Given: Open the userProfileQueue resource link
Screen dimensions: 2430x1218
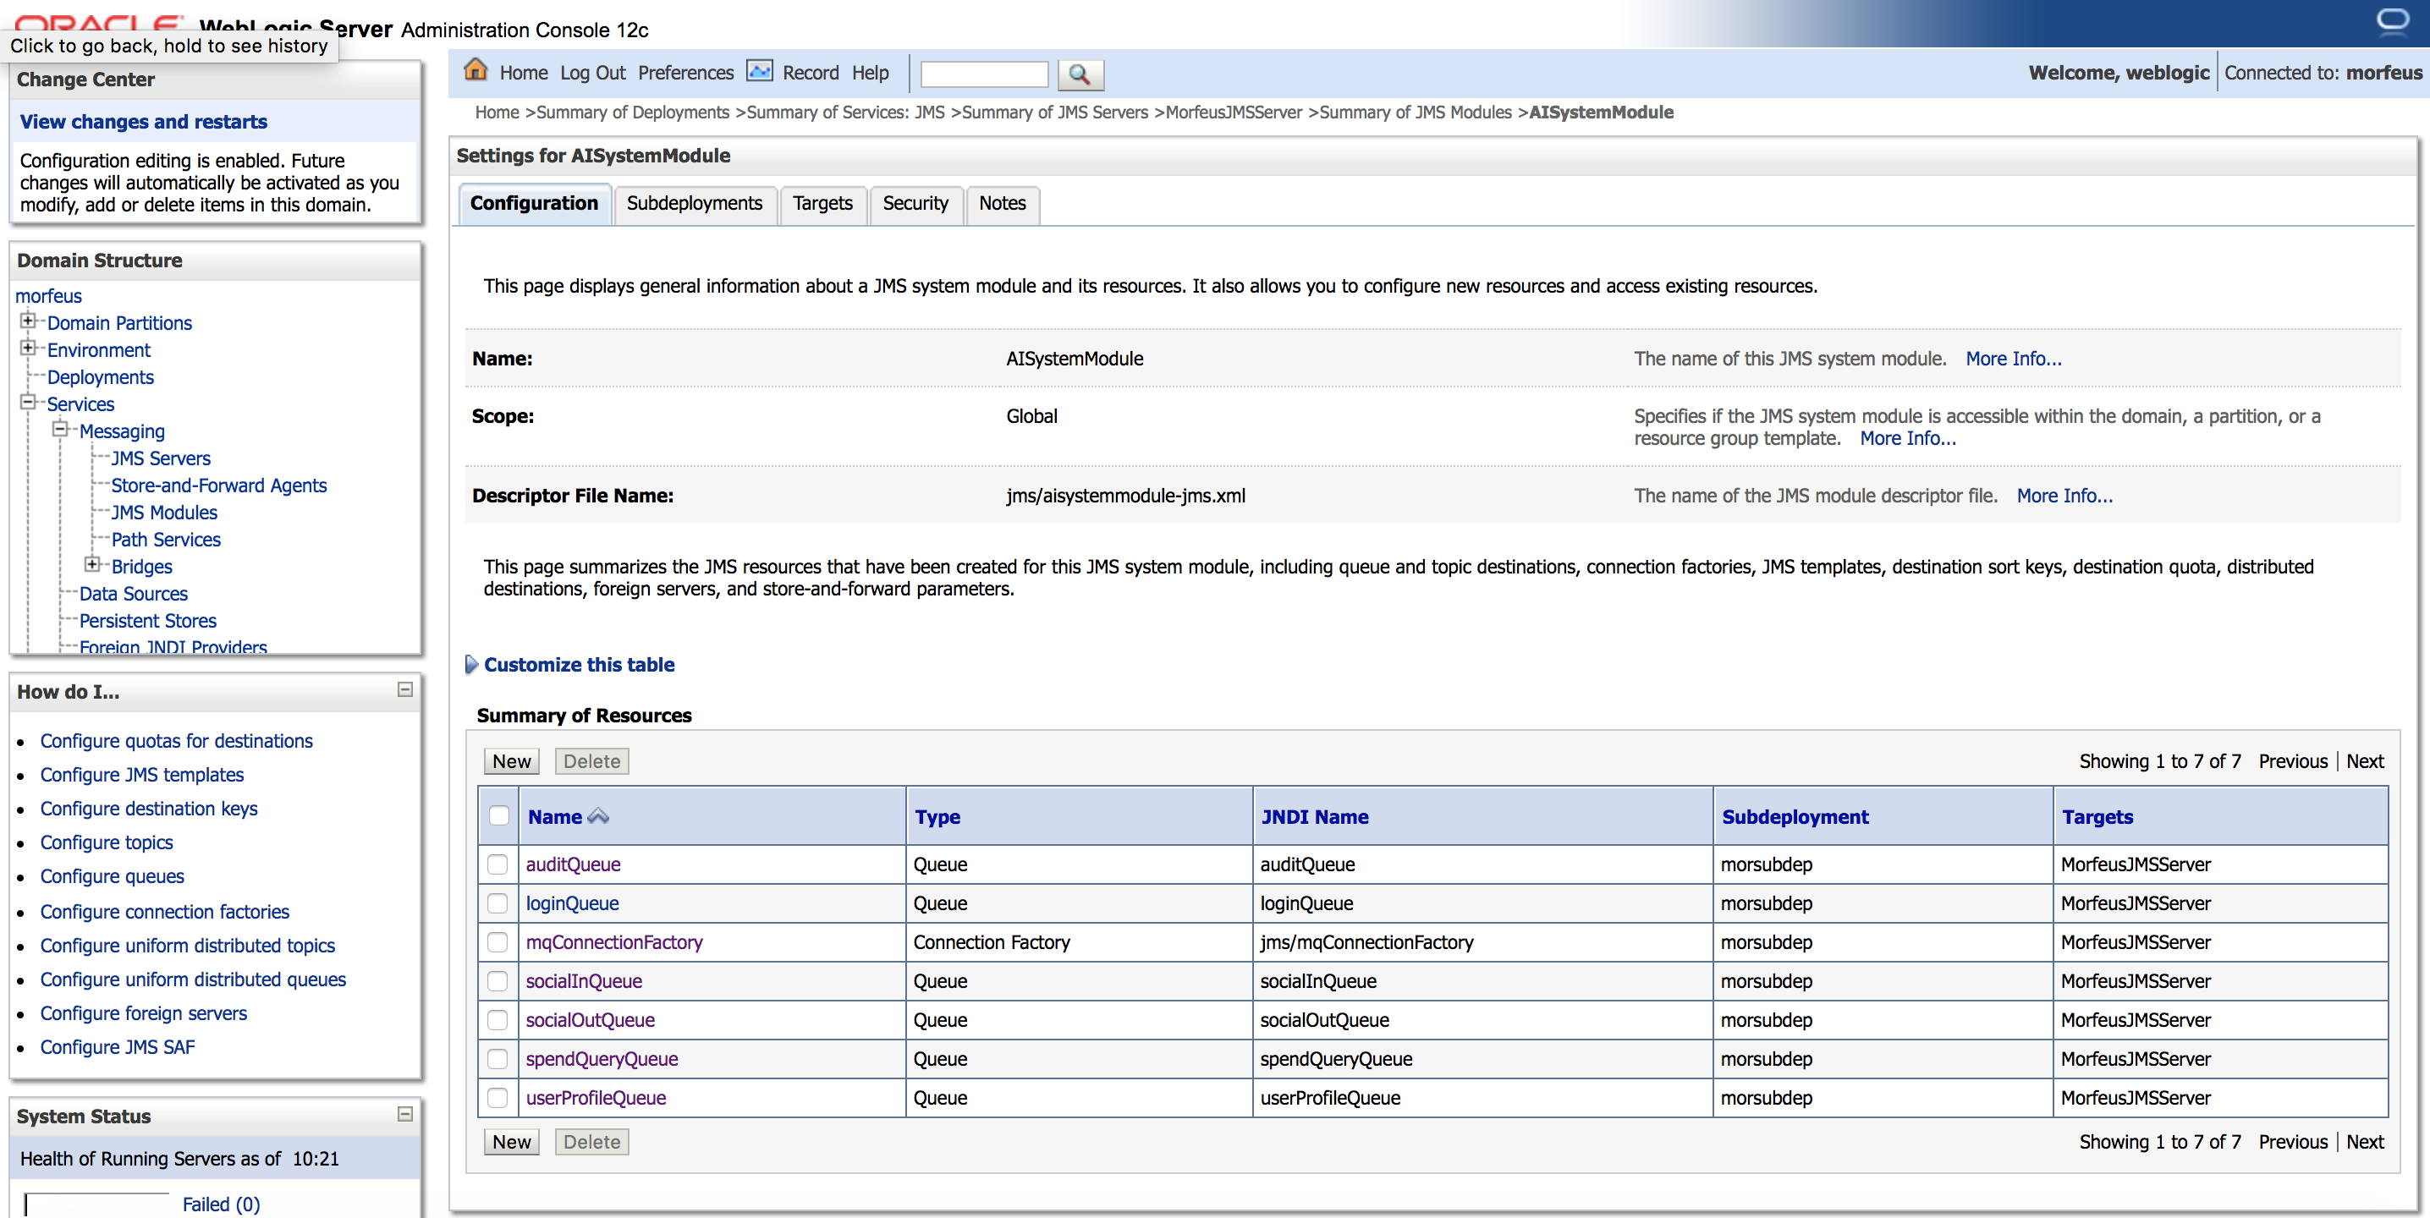Looking at the screenshot, I should [x=596, y=1097].
